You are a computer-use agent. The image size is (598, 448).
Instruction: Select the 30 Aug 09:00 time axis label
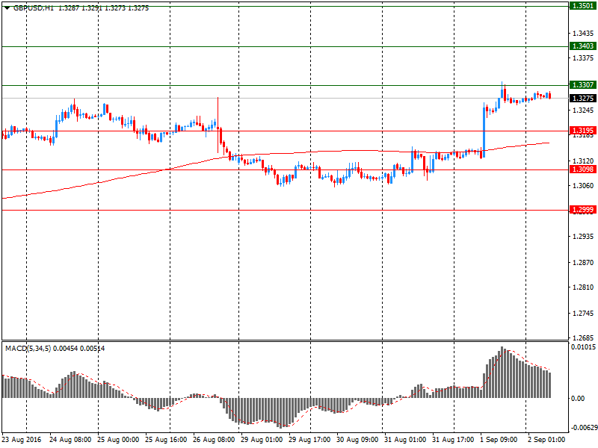click(x=357, y=440)
